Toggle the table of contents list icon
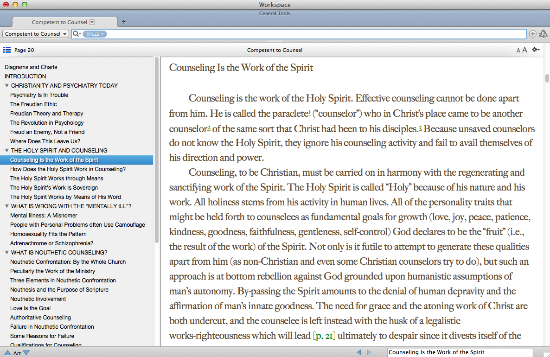The image size is (550, 357). [6, 50]
